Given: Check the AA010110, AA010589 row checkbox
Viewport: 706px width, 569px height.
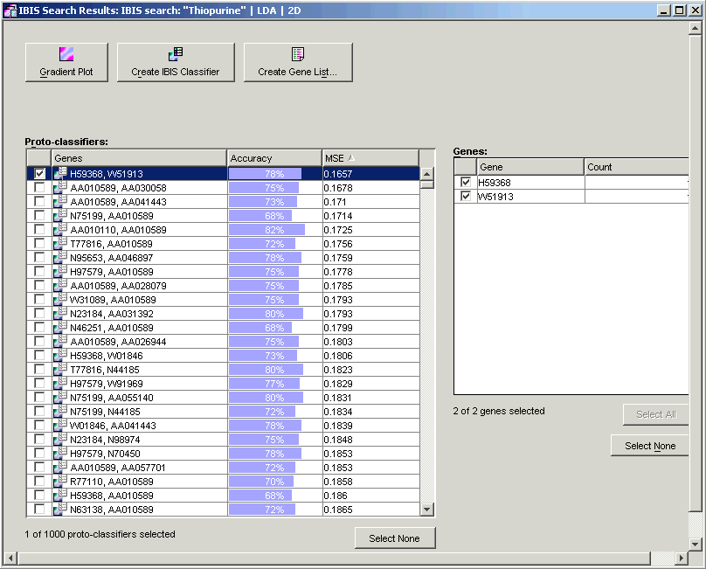Looking at the screenshot, I should click(x=39, y=229).
